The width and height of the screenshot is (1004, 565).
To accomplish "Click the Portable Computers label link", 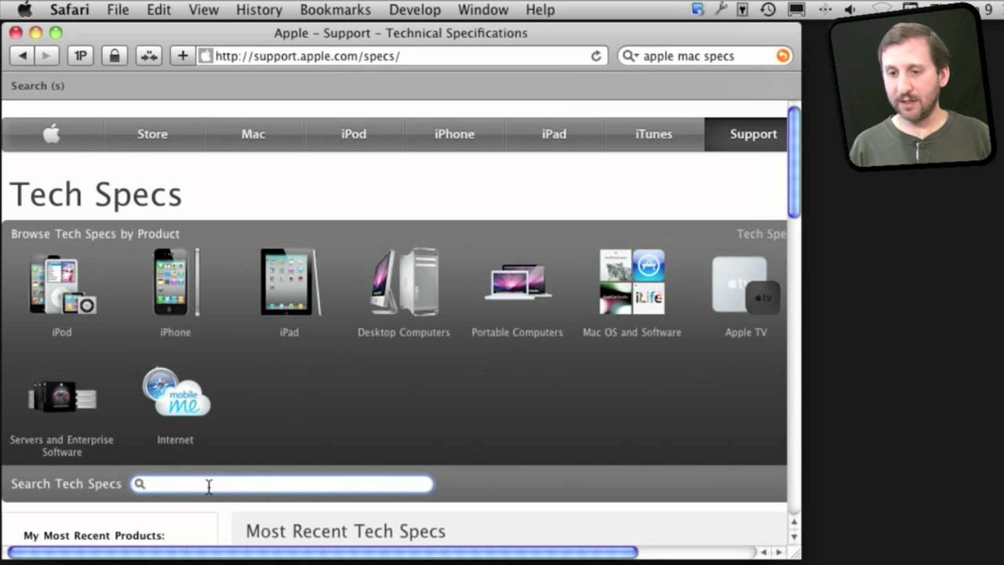I will [518, 333].
